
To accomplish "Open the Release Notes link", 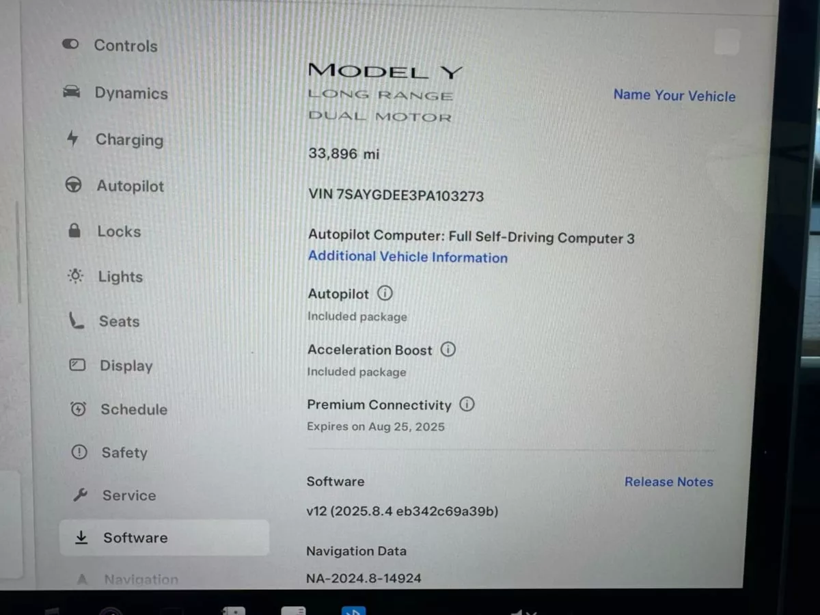I will [669, 482].
